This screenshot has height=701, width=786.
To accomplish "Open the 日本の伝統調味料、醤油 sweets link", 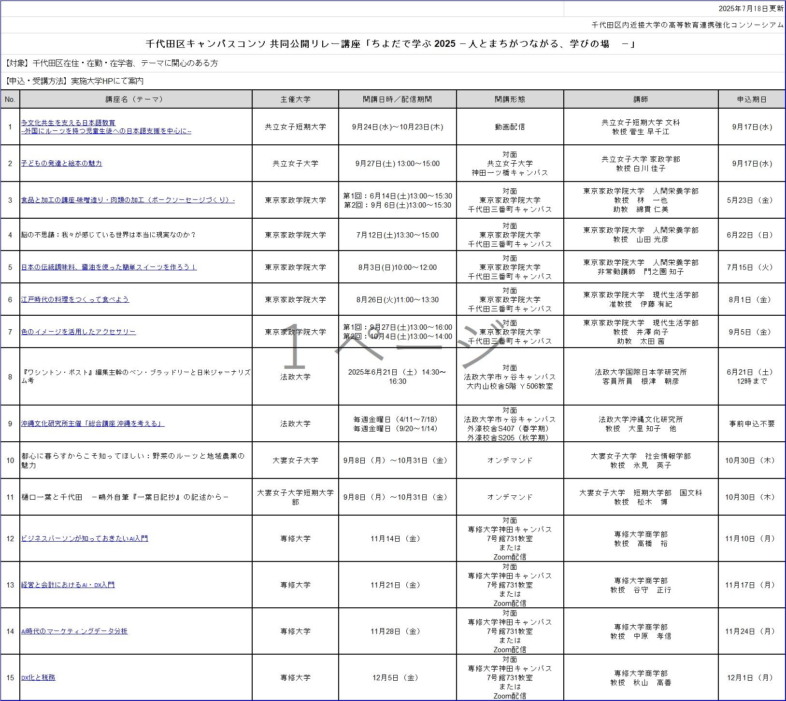I will coord(109,267).
